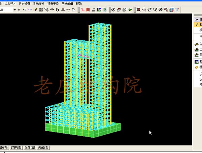Image resolution: width=202 pixels, height=153 pixels.
Task: Open the 视窗变换 menu
Action: [53, 4]
